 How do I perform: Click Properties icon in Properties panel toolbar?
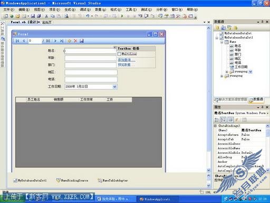(x=230, y=120)
